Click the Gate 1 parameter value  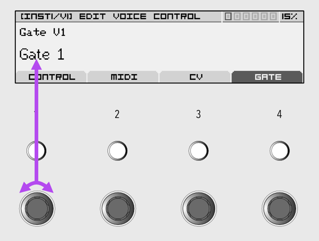[42, 54]
